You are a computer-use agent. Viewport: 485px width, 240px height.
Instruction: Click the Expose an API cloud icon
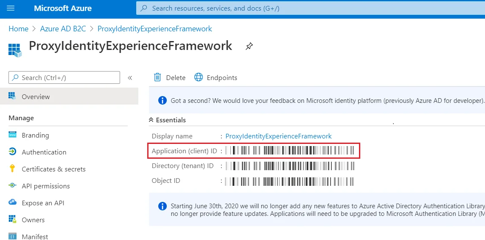pos(12,202)
